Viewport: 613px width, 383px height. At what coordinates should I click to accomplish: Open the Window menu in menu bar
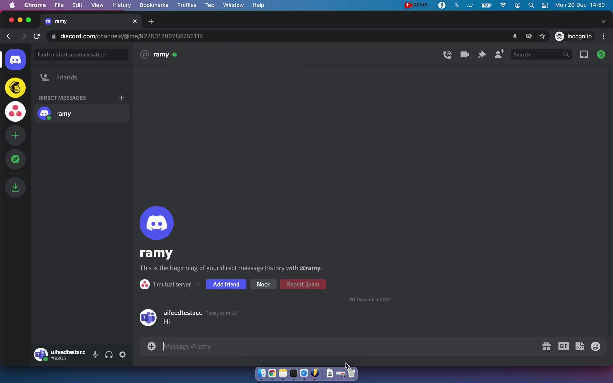point(233,5)
